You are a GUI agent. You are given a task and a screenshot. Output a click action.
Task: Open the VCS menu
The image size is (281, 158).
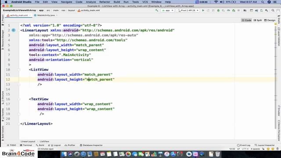click(x=145, y=2)
